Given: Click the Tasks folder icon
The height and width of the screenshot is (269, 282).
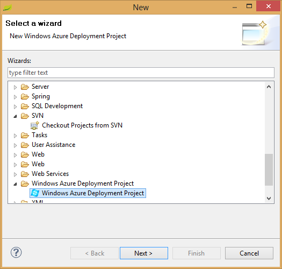Looking at the screenshot, I should click(25, 135).
